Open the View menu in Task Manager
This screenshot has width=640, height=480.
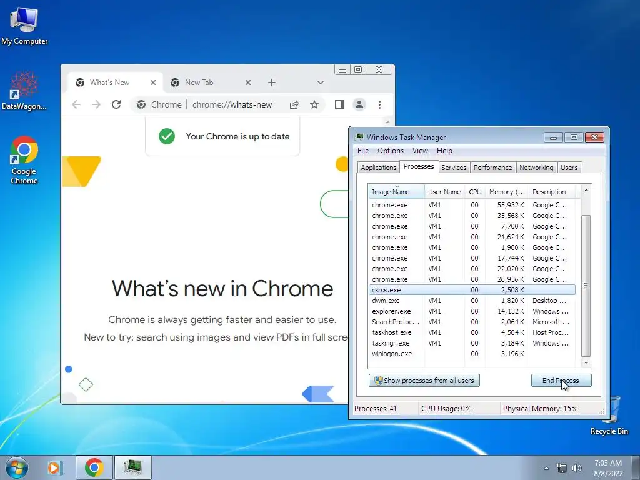pyautogui.click(x=420, y=151)
